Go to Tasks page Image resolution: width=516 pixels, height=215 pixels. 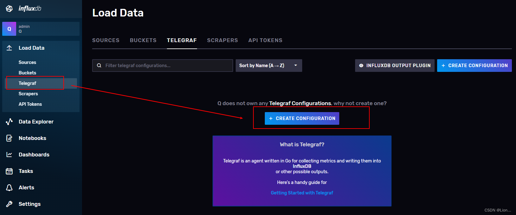[26, 171]
